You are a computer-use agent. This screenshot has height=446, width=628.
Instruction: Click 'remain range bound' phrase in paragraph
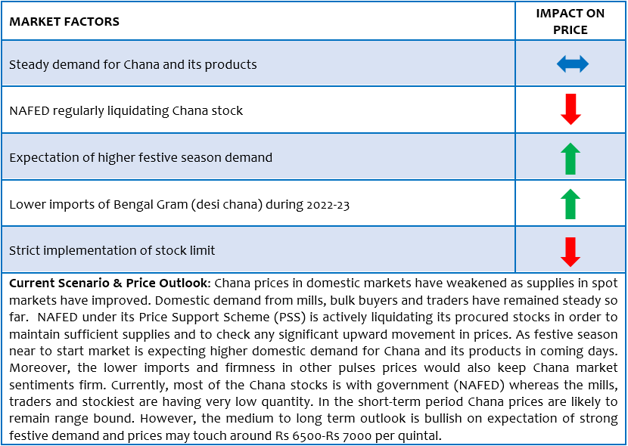pos(70,419)
